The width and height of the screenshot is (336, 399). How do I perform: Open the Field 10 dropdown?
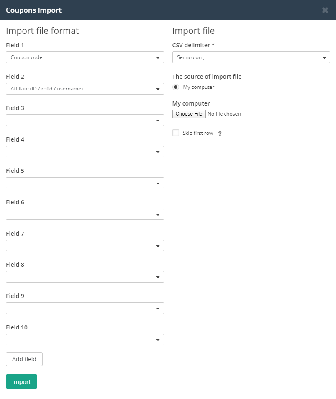tap(85, 340)
